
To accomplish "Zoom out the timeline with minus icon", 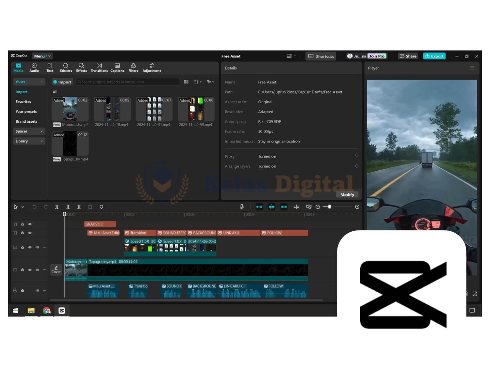I will (x=318, y=207).
